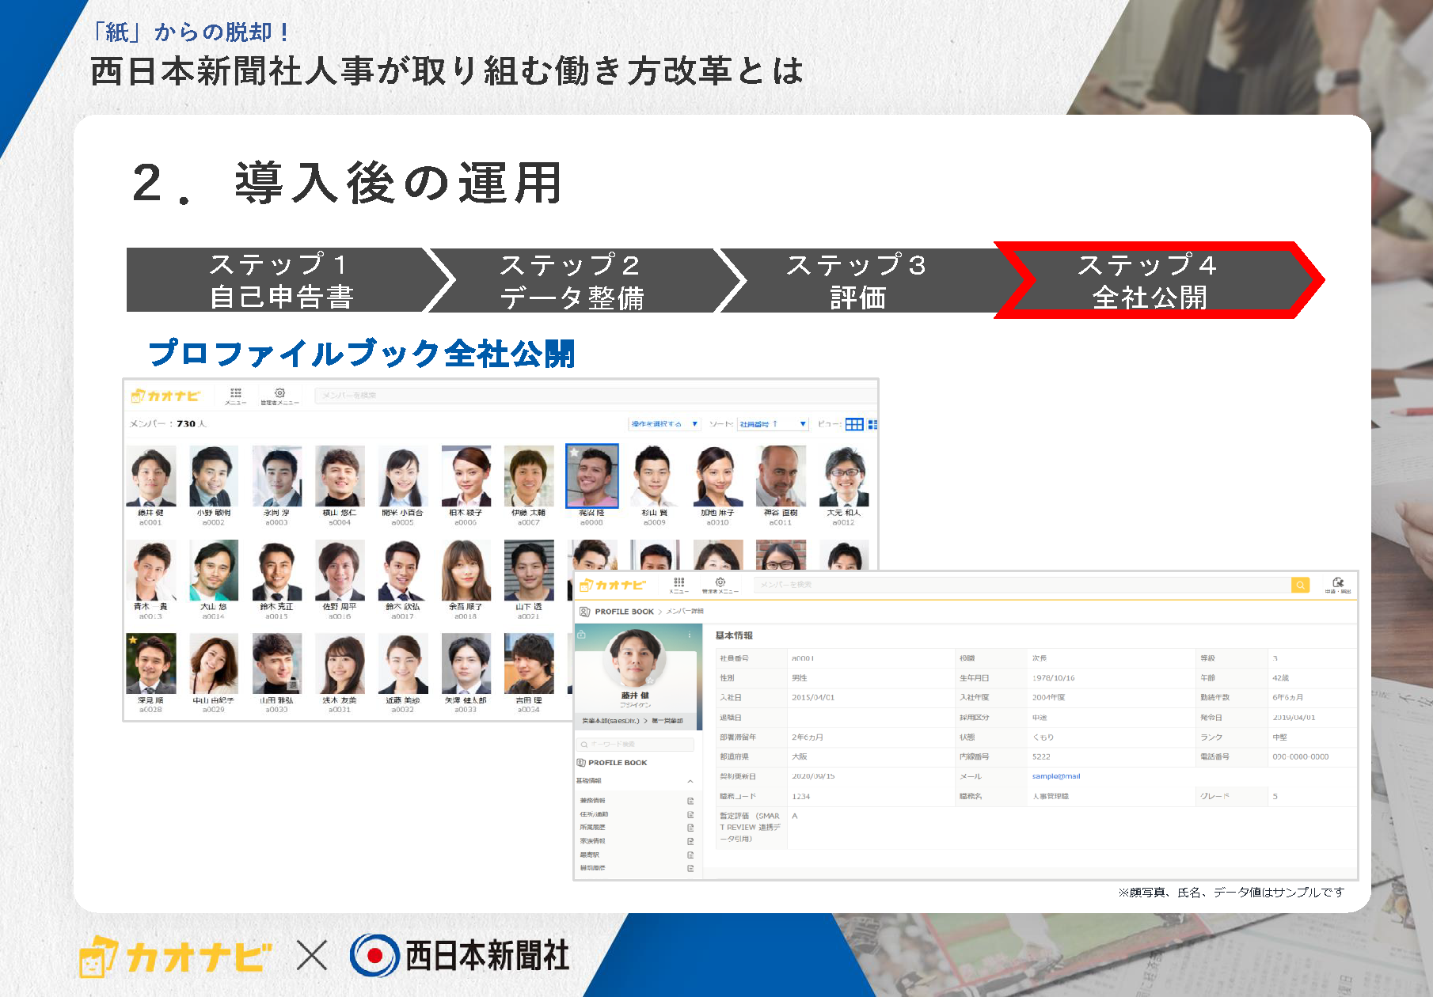The image size is (1433, 997).
Task: Click the 1978/10/16 birthdate value
Action: tap(1053, 678)
